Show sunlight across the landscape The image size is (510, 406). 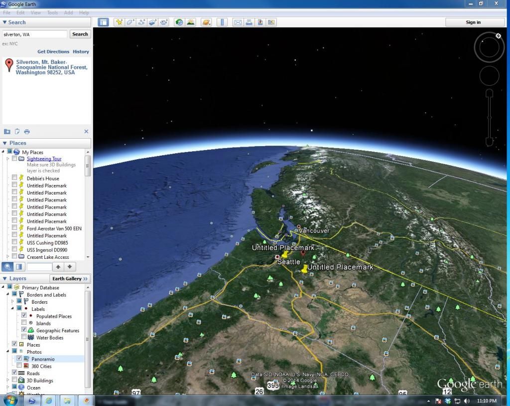click(x=191, y=22)
